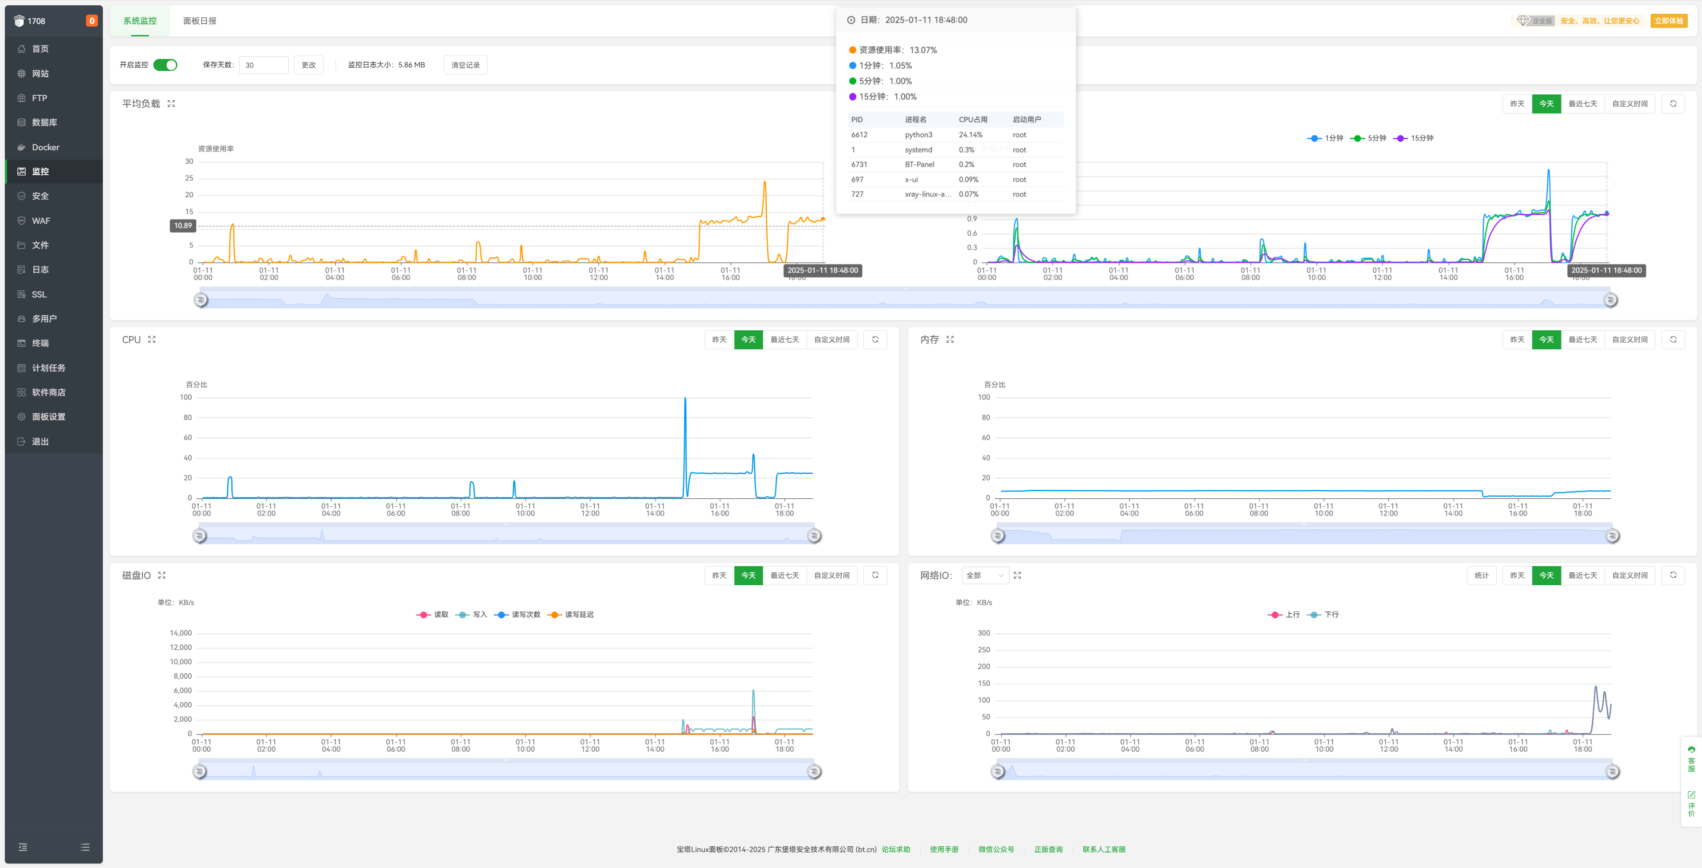This screenshot has width=1702, height=868.
Task: Open the 日志 logs sidebar item
Action: click(54, 269)
